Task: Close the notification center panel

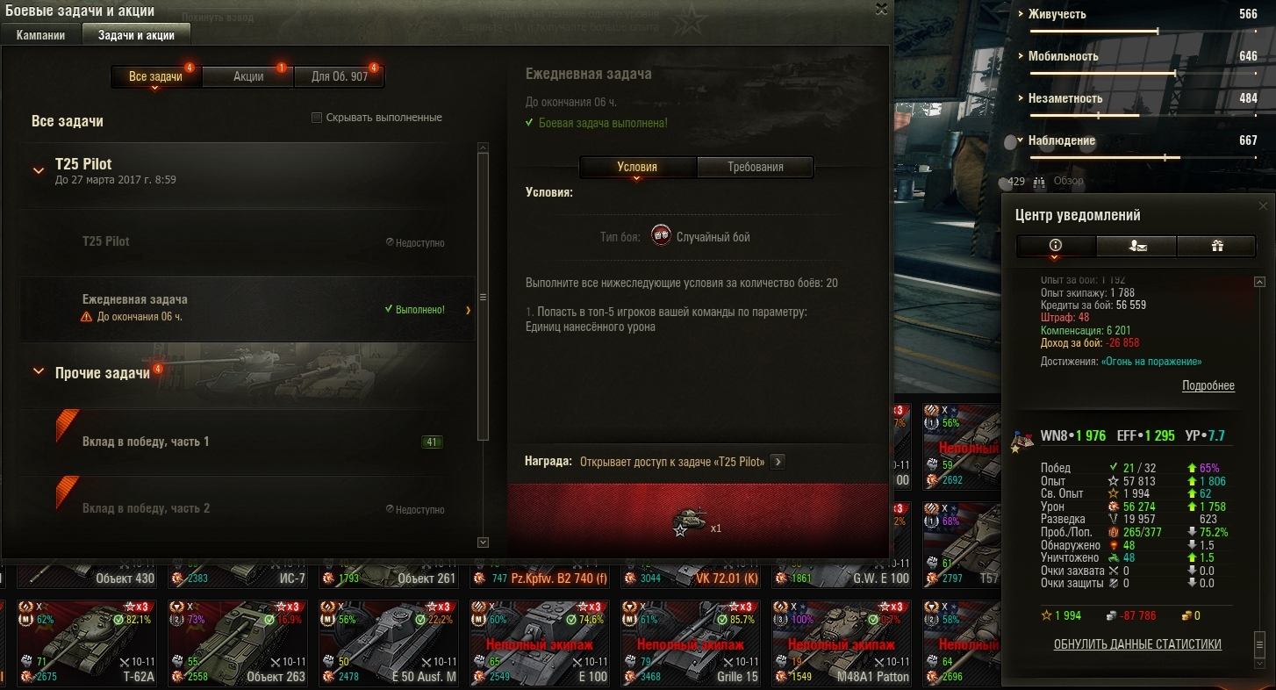Action: [1263, 205]
